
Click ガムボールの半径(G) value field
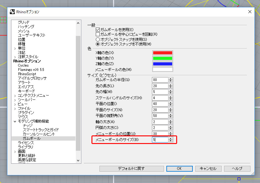coord(160,80)
